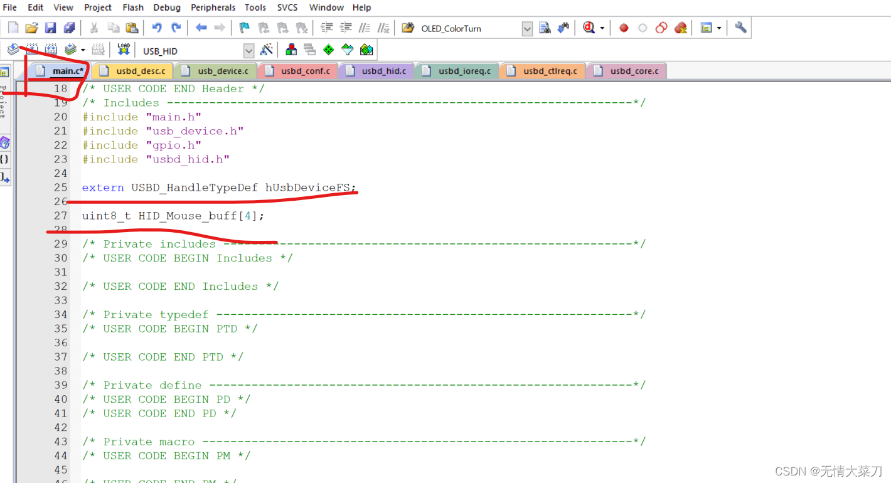891x483 pixels.
Task: Click the Select Software Packs icon
Action: point(348,50)
